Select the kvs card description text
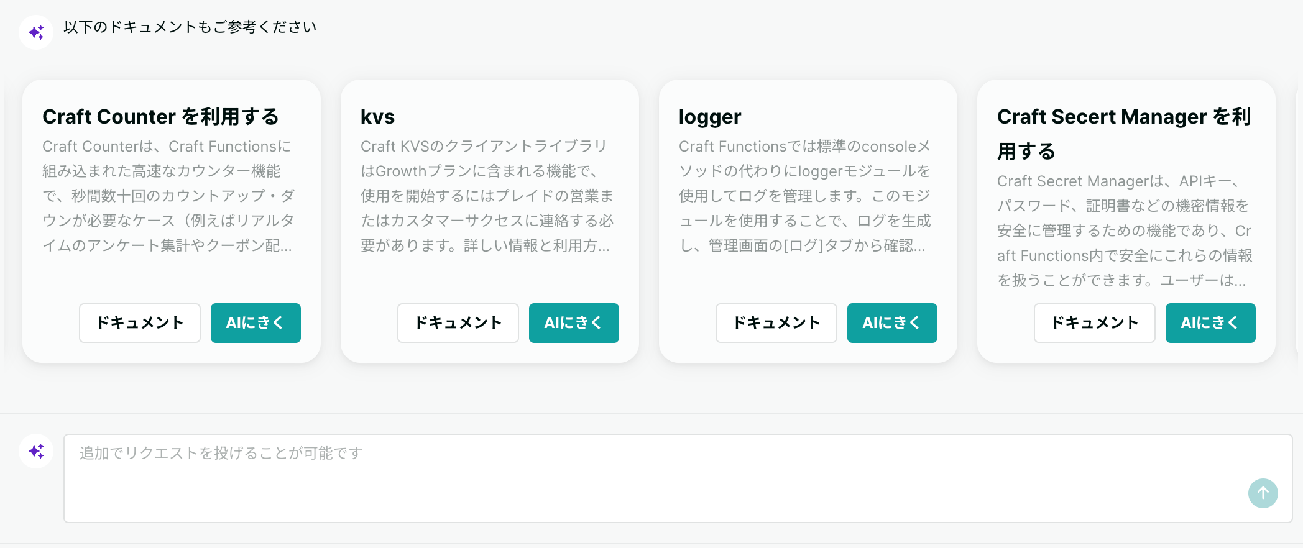The height and width of the screenshot is (548, 1303). [486, 196]
